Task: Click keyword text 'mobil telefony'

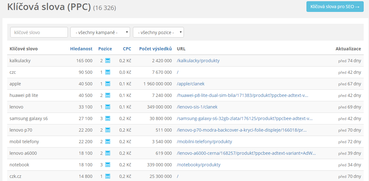Action: [x=24, y=142]
